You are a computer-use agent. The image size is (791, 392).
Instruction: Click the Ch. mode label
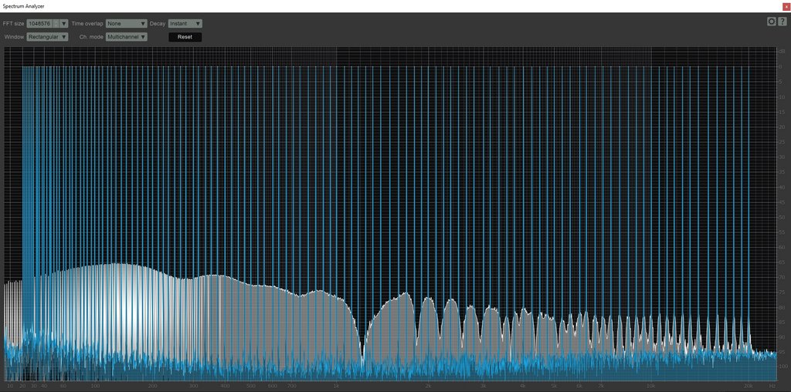(91, 37)
